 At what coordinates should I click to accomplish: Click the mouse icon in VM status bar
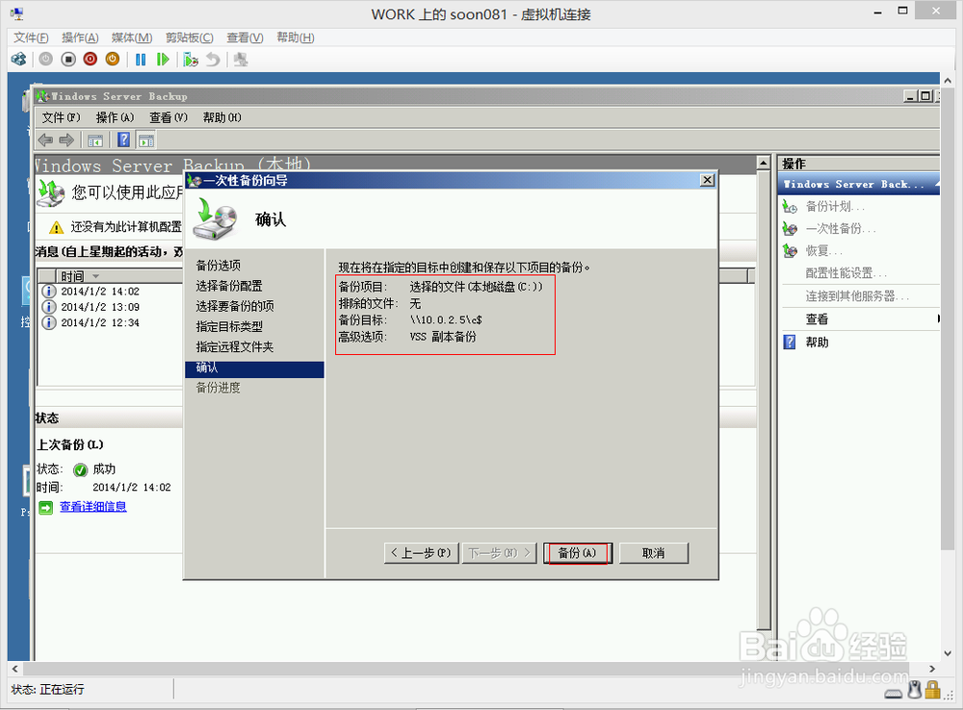[915, 689]
